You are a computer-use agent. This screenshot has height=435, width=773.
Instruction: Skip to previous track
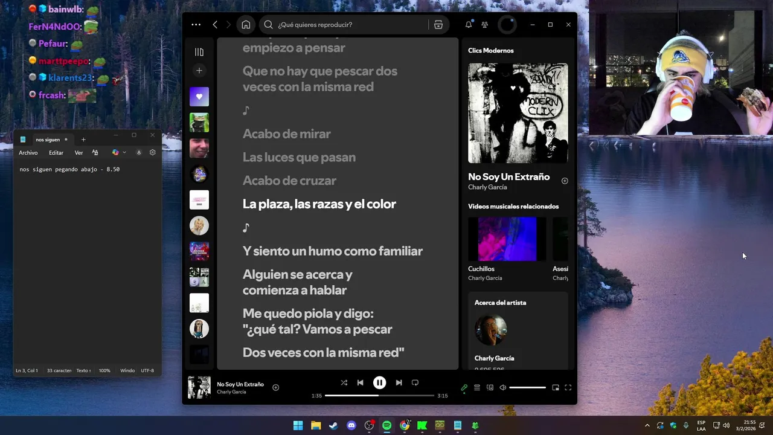tap(360, 382)
